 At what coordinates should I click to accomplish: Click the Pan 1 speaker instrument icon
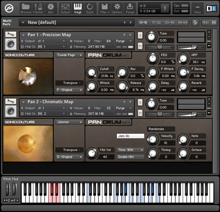(x=11, y=44)
